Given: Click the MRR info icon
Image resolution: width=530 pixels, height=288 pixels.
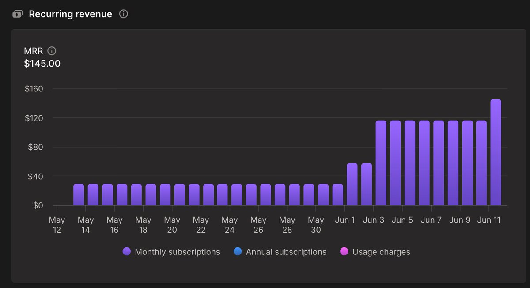Looking at the screenshot, I should [x=52, y=51].
